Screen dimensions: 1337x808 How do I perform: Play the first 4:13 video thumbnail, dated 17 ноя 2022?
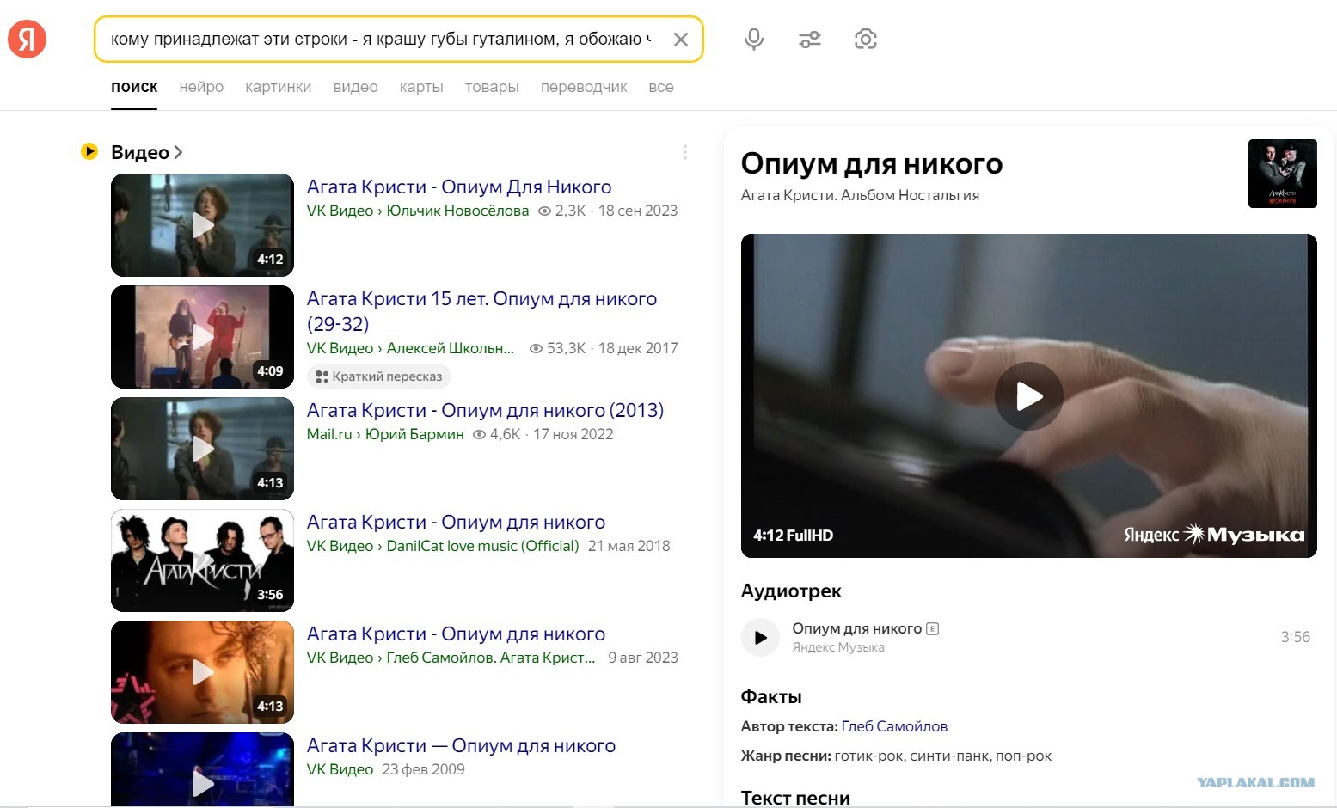point(202,449)
